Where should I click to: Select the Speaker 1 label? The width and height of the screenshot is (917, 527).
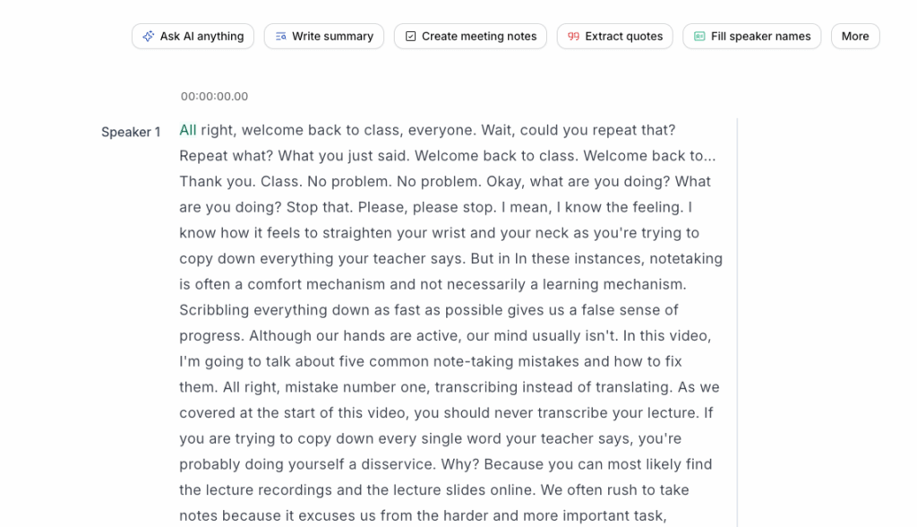pos(131,133)
